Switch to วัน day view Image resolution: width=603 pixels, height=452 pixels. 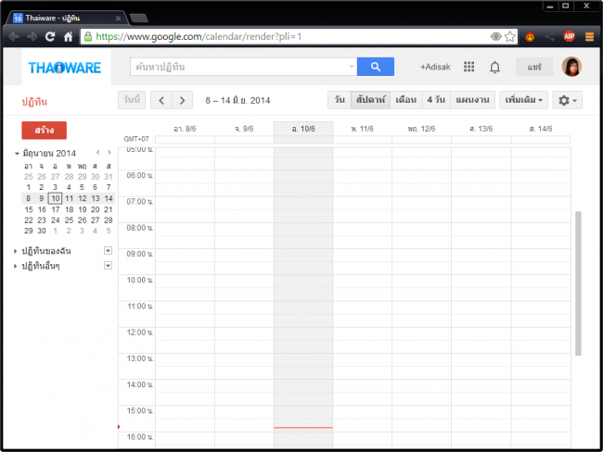pos(340,100)
